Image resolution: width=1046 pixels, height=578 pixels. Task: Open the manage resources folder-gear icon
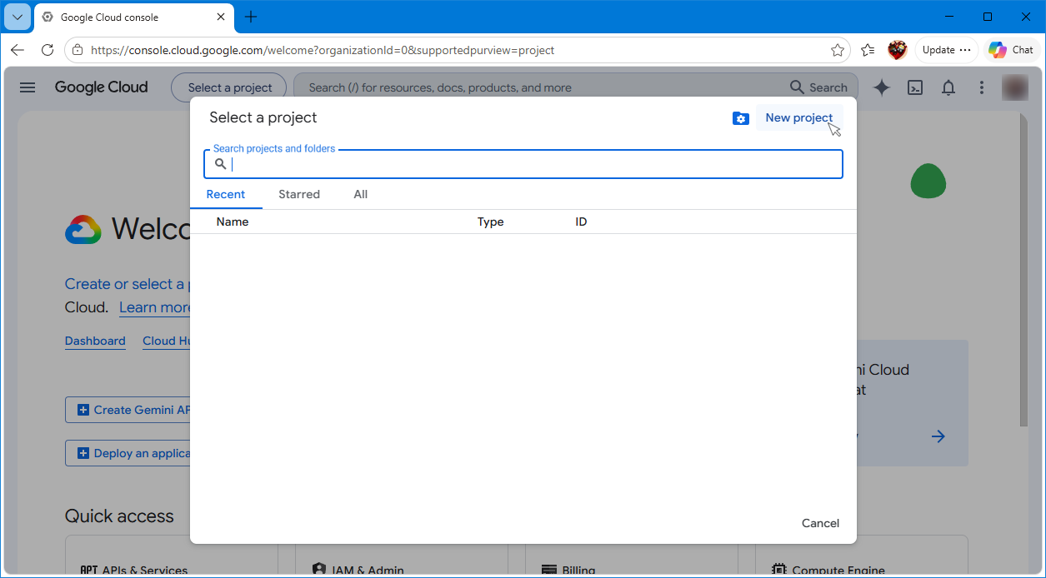(x=740, y=118)
